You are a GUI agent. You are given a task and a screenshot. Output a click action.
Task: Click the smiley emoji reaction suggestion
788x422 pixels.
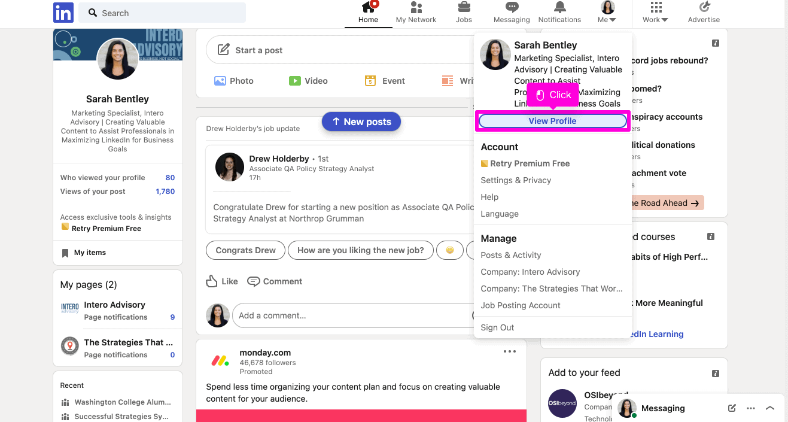pos(450,250)
